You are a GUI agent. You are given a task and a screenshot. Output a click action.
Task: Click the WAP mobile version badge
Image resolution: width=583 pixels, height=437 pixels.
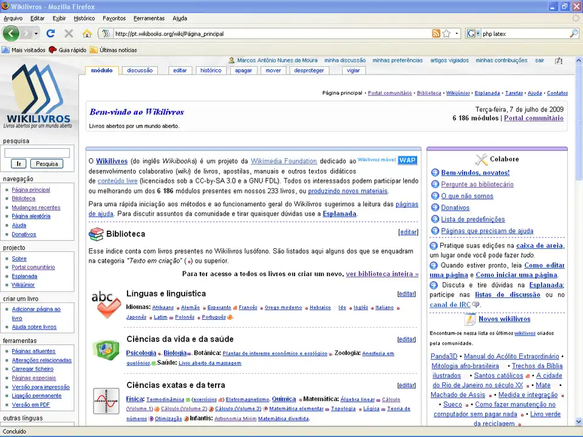(407, 160)
